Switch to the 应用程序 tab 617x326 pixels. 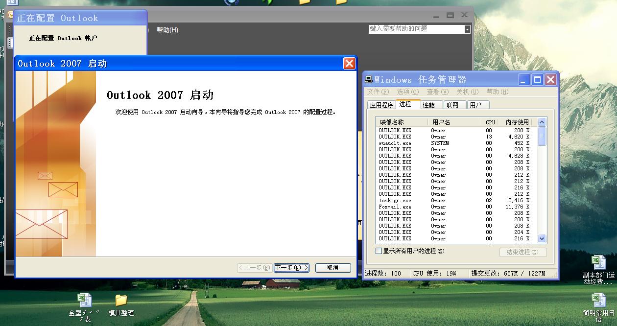(x=381, y=105)
